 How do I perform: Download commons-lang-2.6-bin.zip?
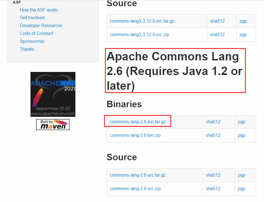click(135, 135)
